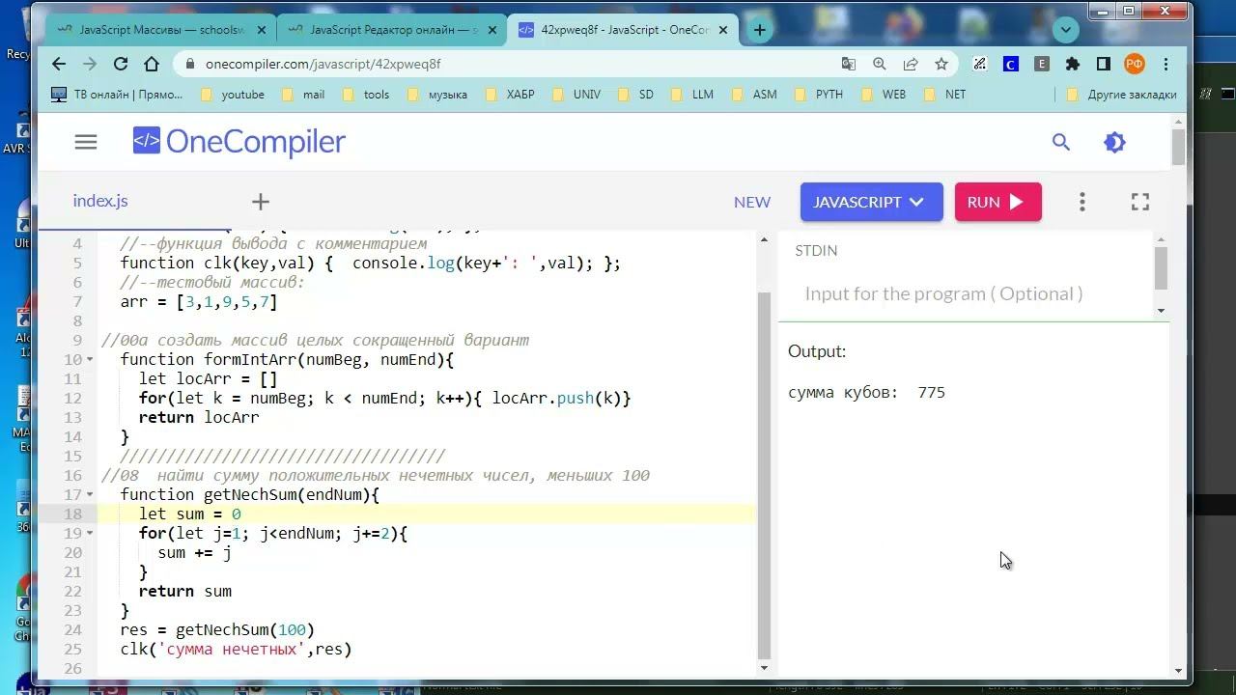Click the NEW link
The height and width of the screenshot is (695, 1236).
click(752, 202)
